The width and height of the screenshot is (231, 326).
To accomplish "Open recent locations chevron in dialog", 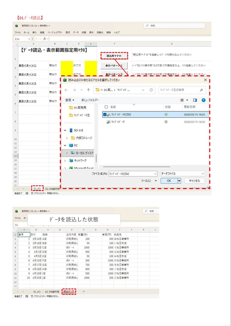I will [81, 90].
